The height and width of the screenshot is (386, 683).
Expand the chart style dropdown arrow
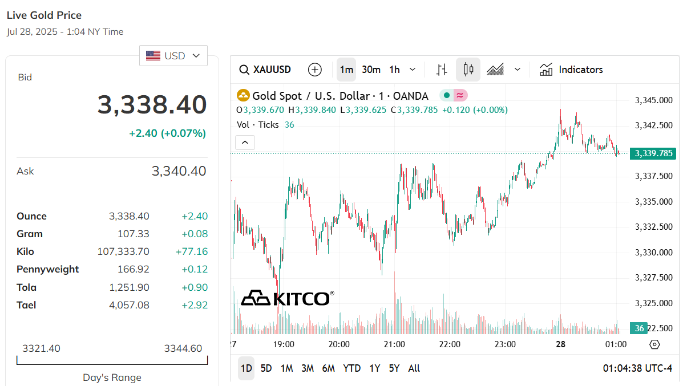pyautogui.click(x=517, y=70)
